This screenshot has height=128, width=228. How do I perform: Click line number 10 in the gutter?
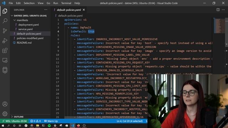58,55
